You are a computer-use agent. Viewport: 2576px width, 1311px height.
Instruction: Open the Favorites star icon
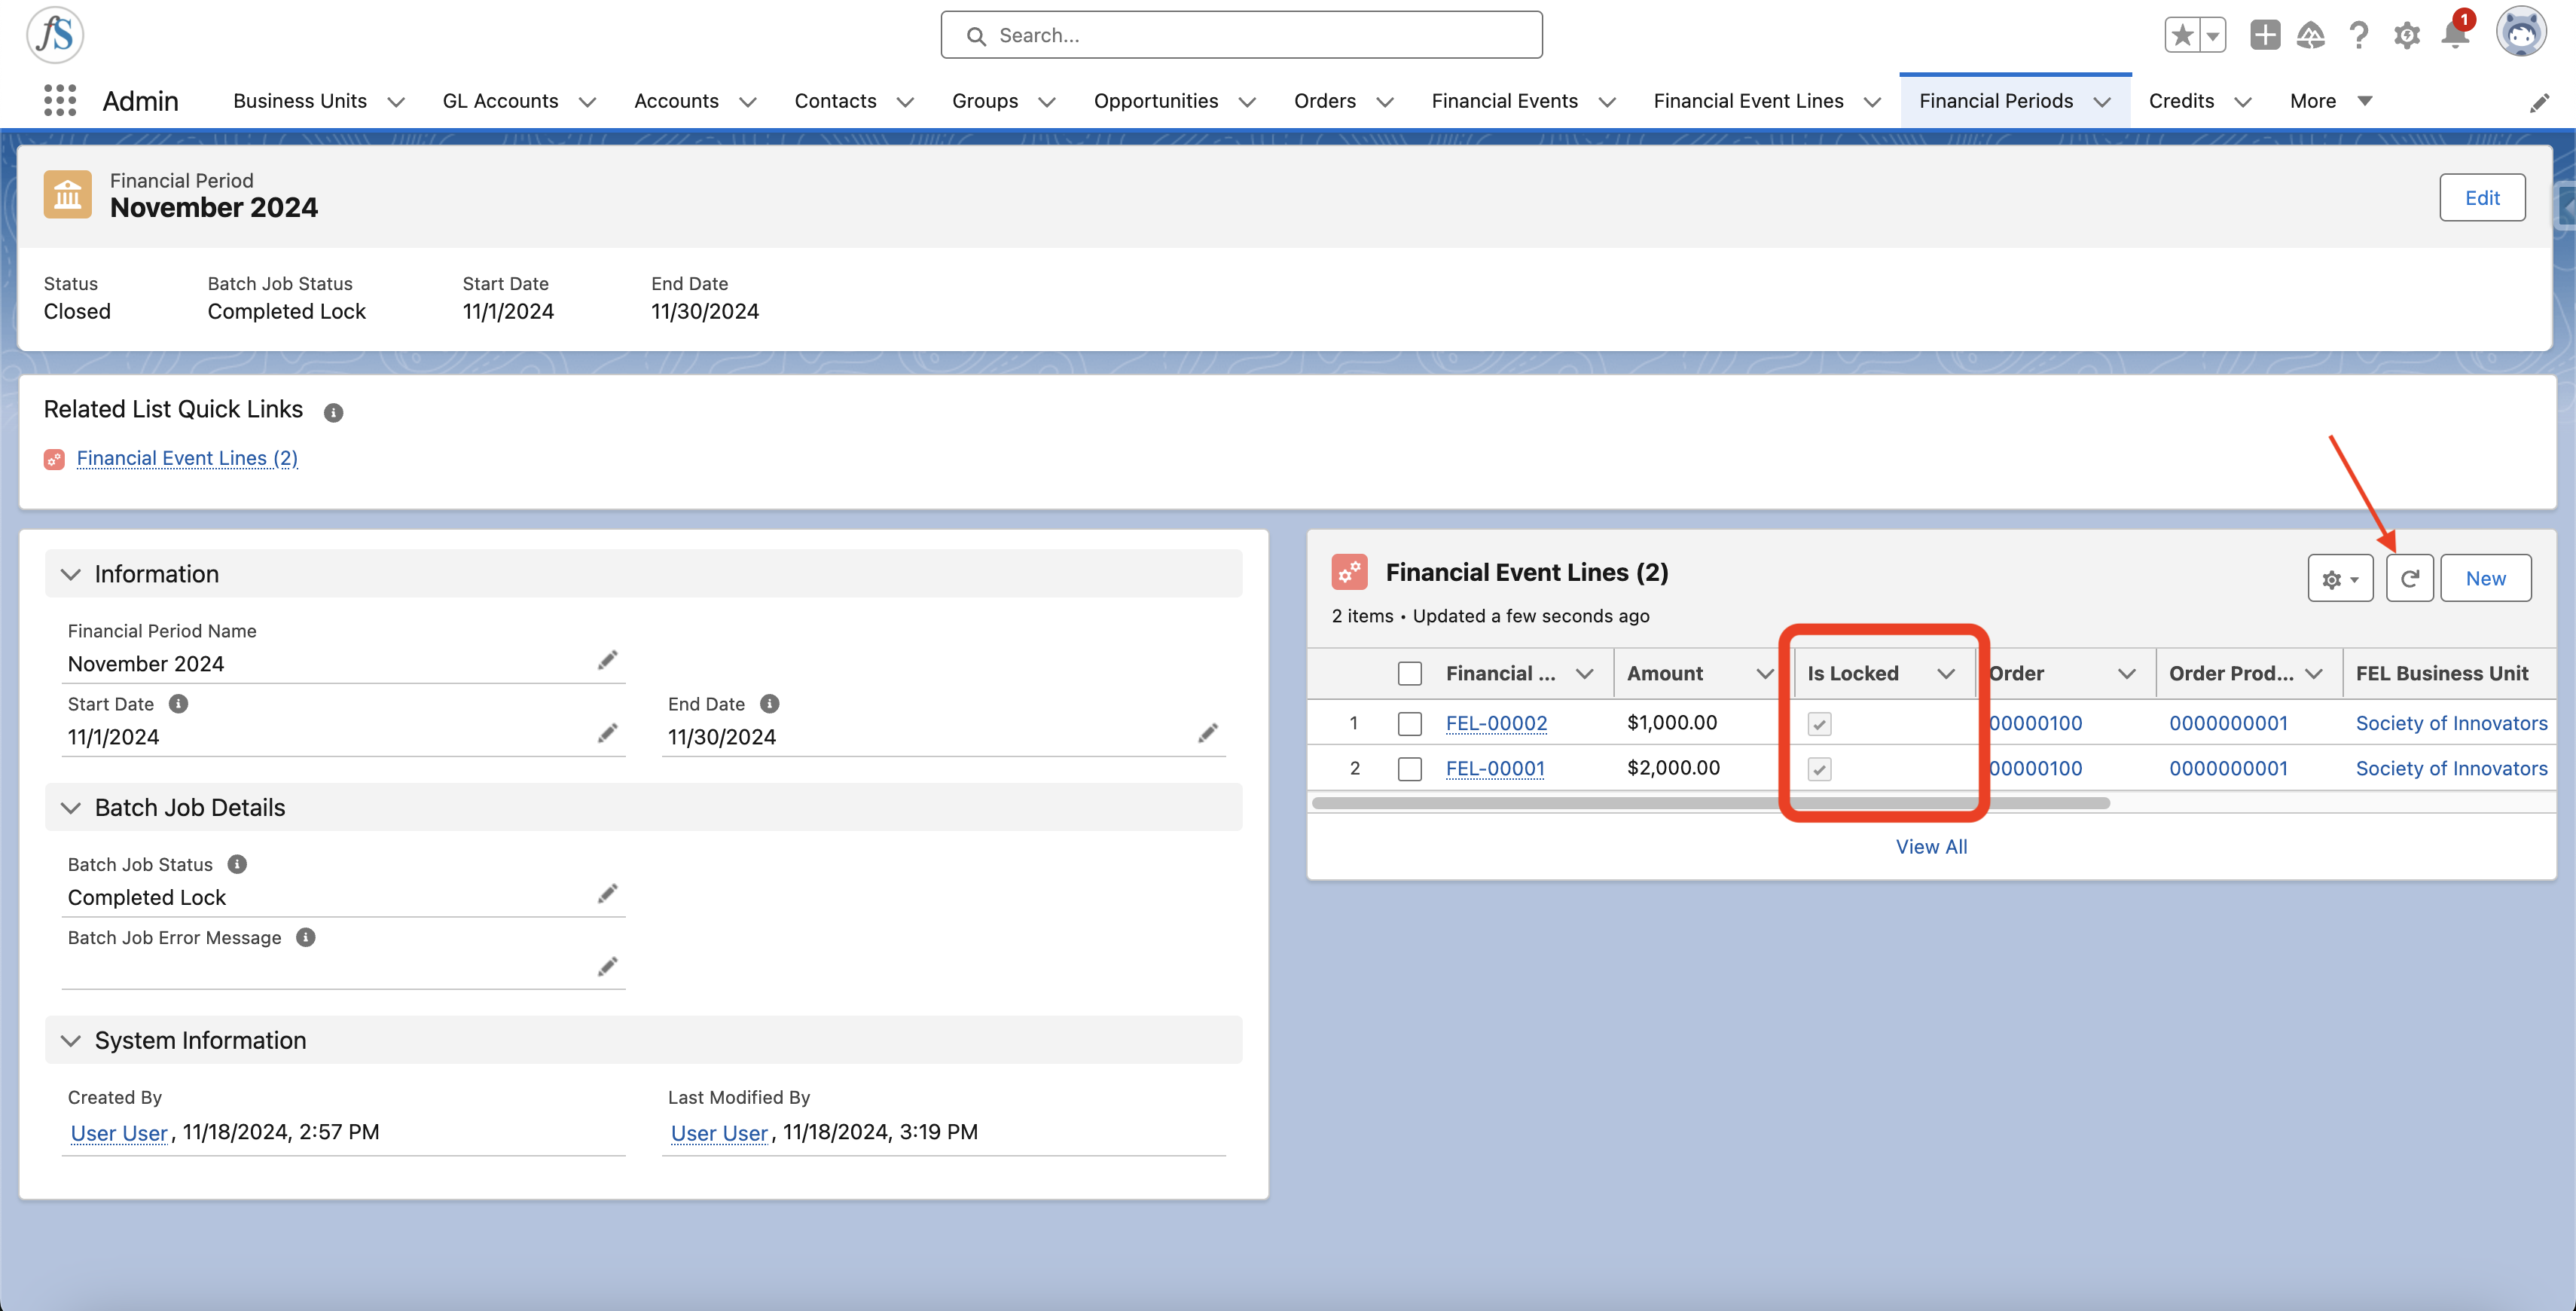pyautogui.click(x=2182, y=35)
